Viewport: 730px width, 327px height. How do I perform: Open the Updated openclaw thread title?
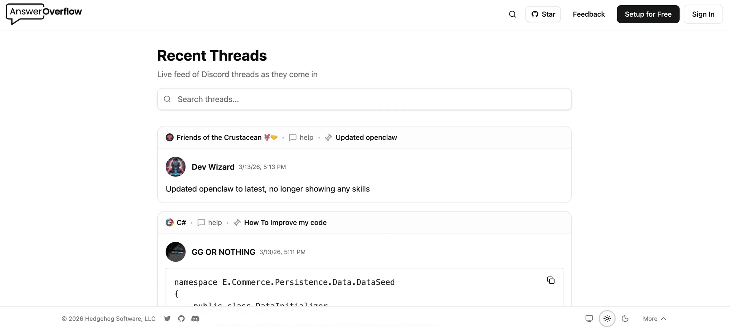coord(366,137)
